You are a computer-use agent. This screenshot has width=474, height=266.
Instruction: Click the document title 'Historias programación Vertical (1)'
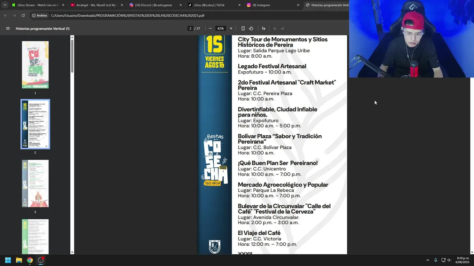[x=43, y=28]
